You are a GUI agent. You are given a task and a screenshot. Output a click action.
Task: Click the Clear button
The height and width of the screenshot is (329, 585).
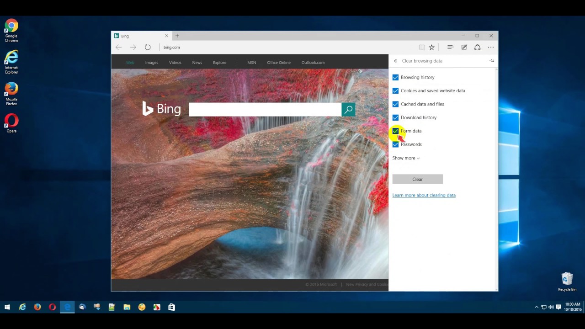click(417, 179)
